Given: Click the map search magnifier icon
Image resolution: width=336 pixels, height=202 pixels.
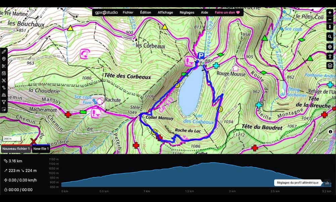Looking at the screenshot, I should 330,37.
